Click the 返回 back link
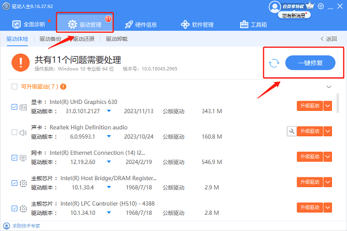This screenshot has width=347, height=231. 328,39
